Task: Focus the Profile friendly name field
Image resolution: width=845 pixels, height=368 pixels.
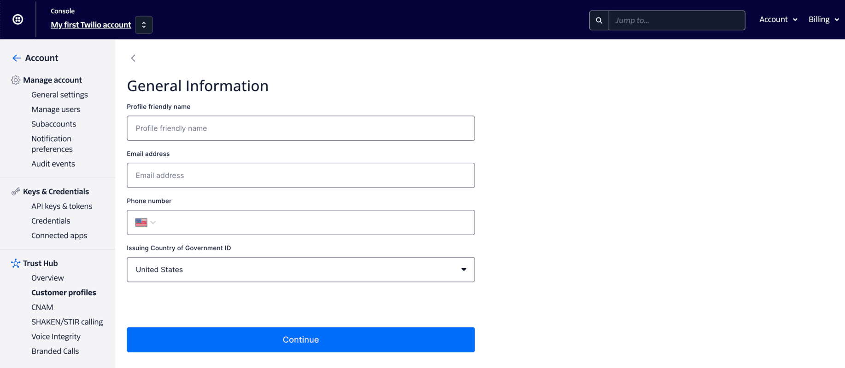Action: point(300,128)
